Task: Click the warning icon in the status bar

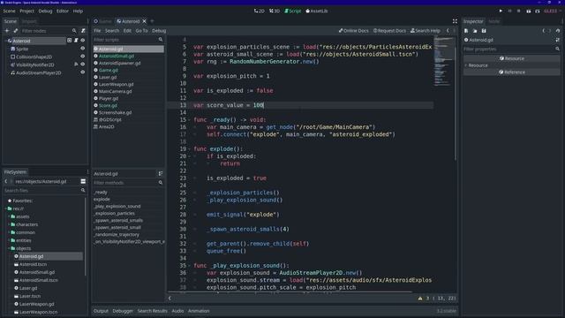Action: pyautogui.click(x=420, y=299)
